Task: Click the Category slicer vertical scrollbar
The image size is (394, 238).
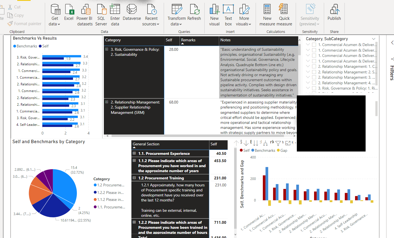Action: tap(377, 64)
